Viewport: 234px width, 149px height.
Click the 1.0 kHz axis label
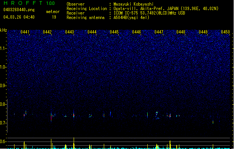[3, 67]
